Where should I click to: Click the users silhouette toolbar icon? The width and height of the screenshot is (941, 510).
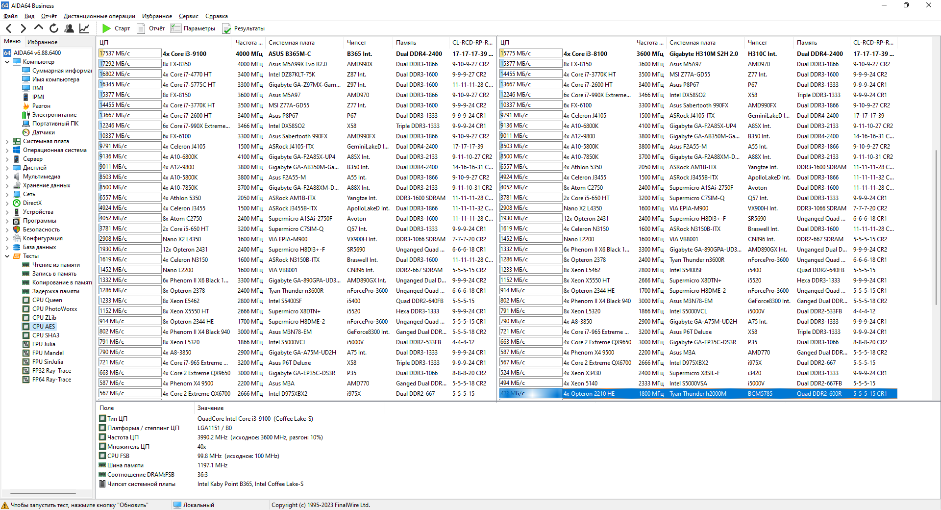tap(69, 28)
